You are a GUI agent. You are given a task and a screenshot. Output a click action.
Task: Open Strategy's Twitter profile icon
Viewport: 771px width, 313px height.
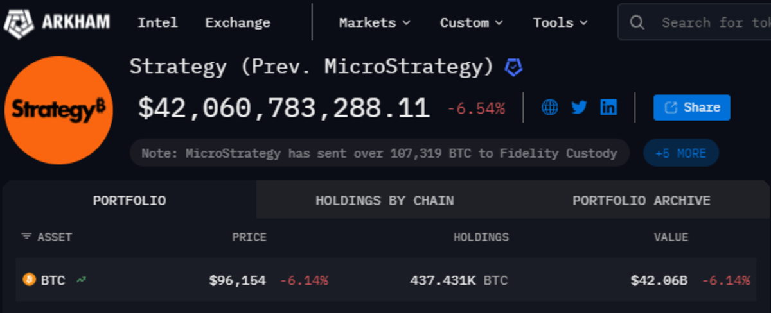[579, 107]
